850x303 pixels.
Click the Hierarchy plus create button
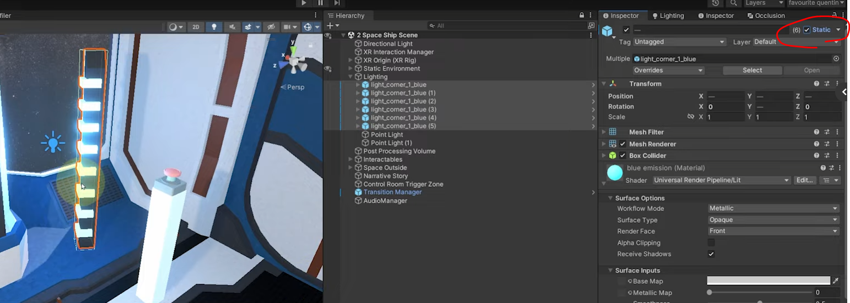tap(332, 26)
